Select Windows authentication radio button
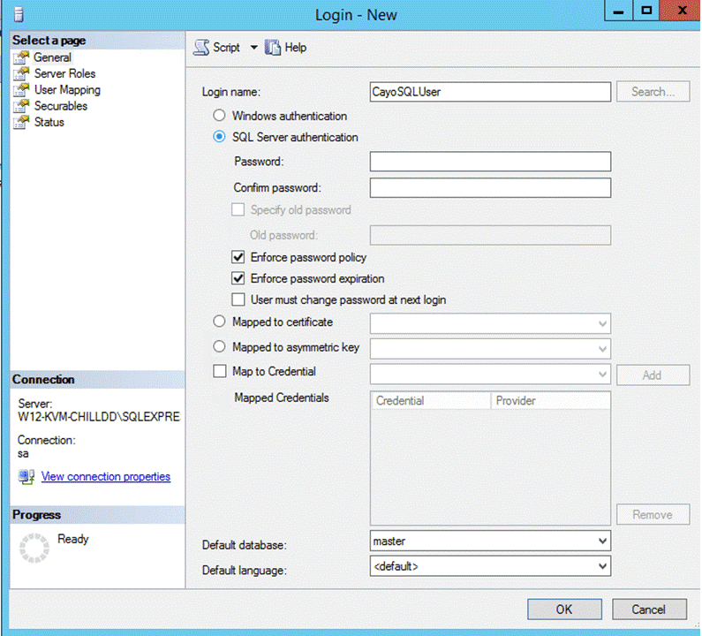Viewport: 702px width, 636px height. pos(219,116)
